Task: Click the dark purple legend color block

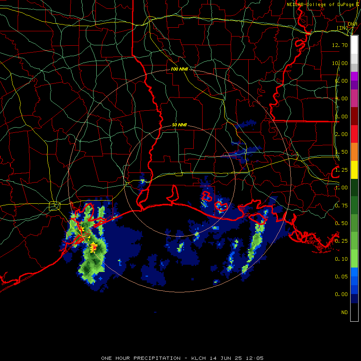Action: (354, 85)
